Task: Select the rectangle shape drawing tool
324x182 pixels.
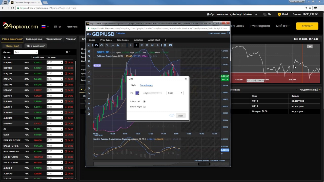Action: click(89, 77)
